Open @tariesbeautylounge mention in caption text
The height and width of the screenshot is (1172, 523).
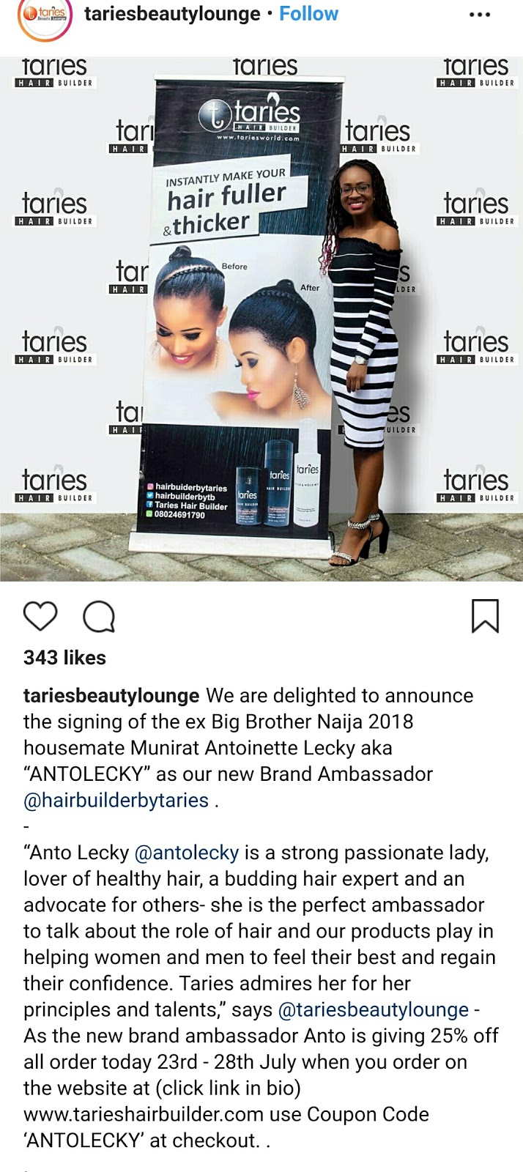(374, 1010)
